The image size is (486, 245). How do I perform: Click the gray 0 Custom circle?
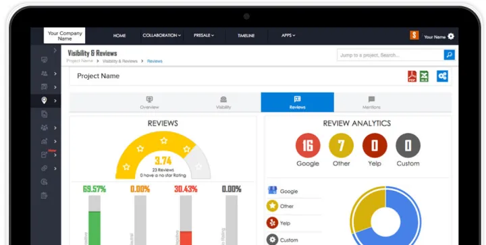coord(408,146)
